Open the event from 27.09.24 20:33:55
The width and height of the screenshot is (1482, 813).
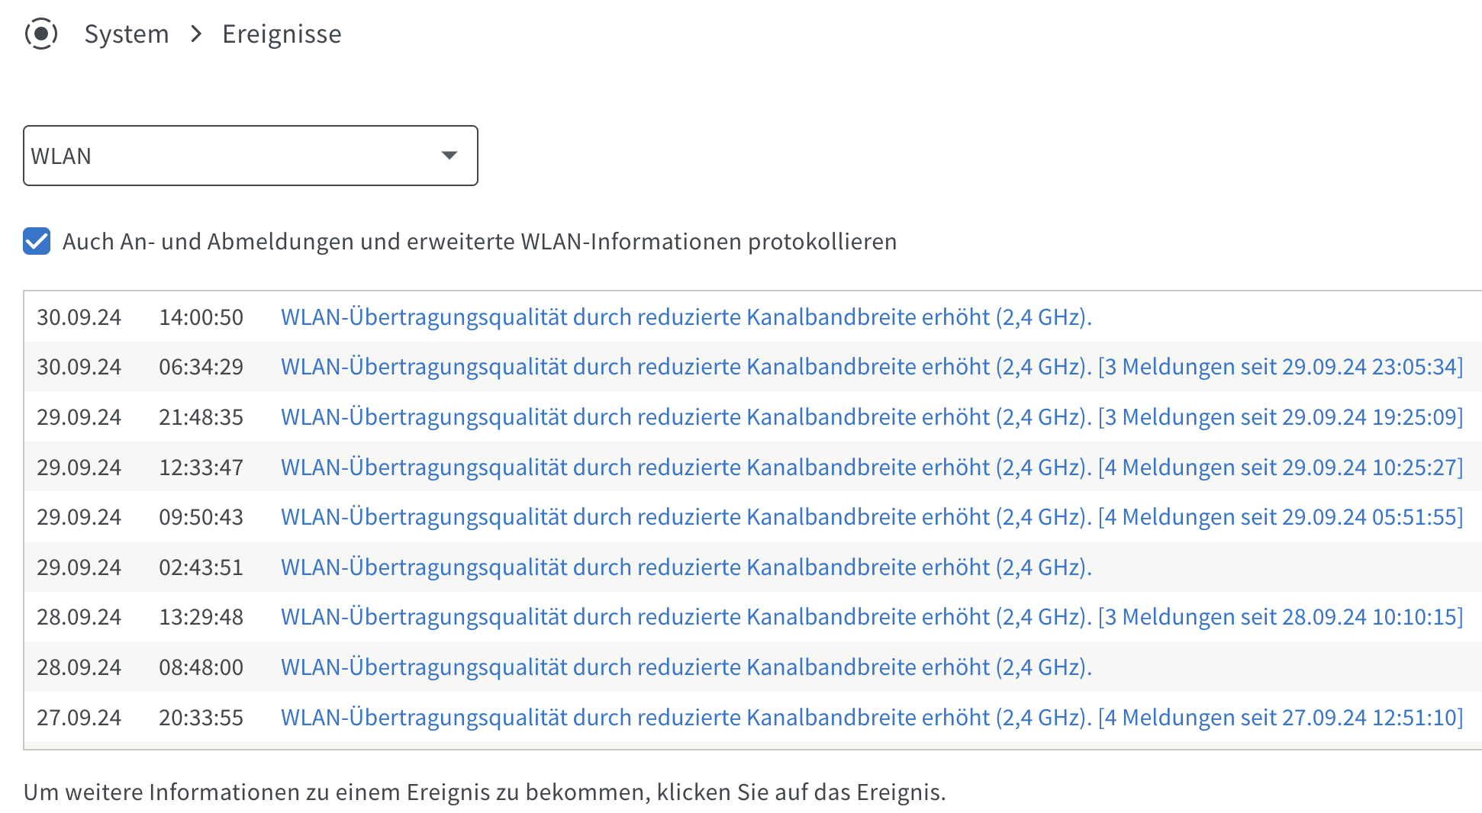872,718
